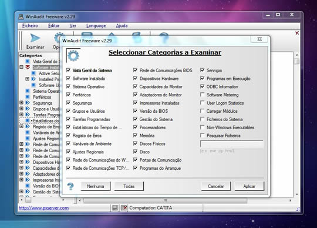
Task: Toggle the Sistema Operativo checkbox
Action: (68, 86)
